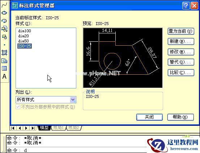
Task: Click the 置为当前(U) set current button
Action: pyautogui.click(x=181, y=31)
